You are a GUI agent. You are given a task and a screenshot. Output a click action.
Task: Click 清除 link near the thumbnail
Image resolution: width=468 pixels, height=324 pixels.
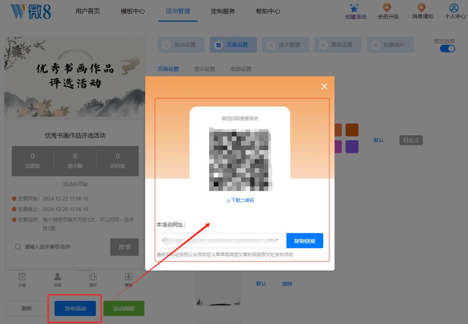[287, 284]
